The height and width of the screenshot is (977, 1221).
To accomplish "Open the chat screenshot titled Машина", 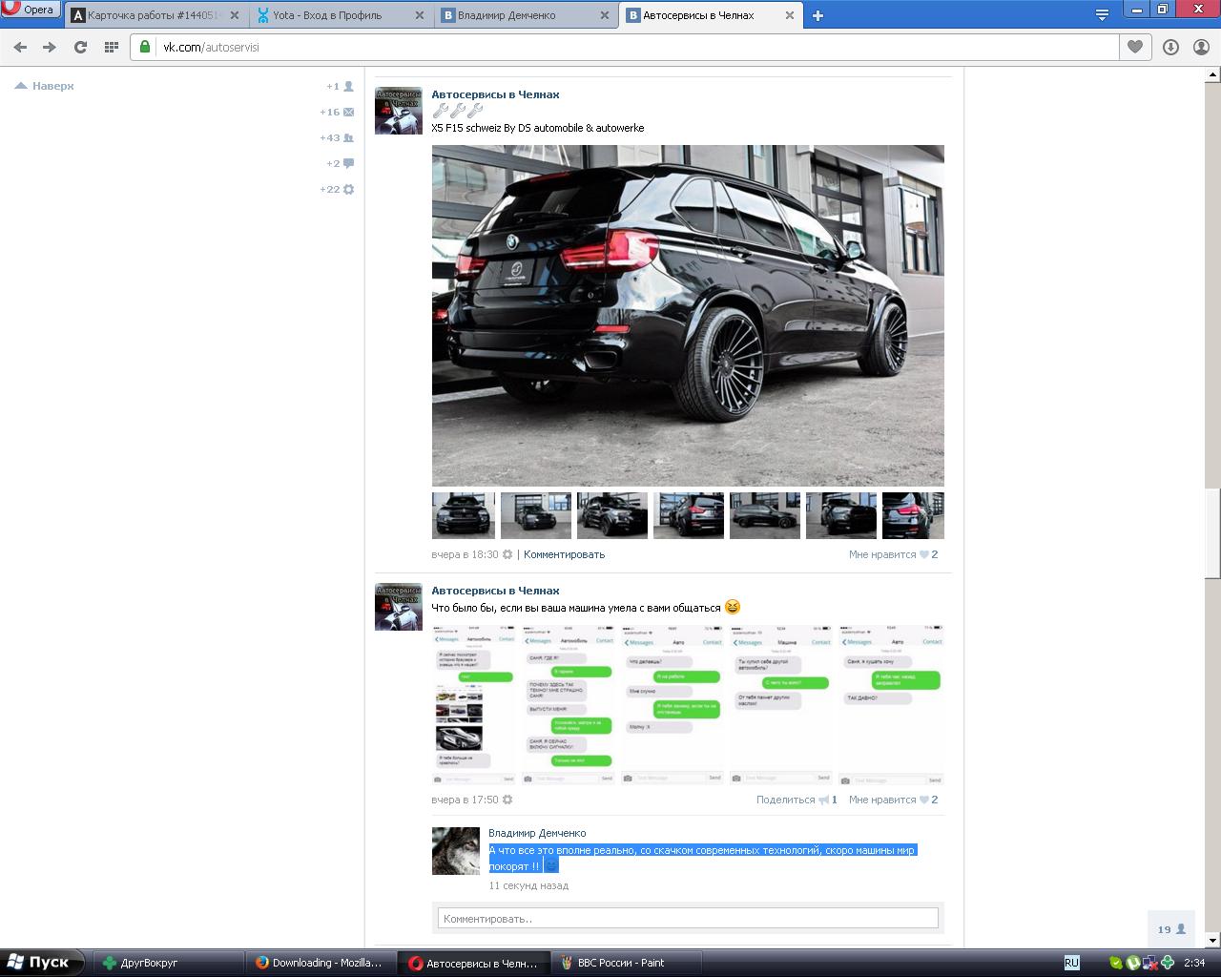I will tap(781, 705).
